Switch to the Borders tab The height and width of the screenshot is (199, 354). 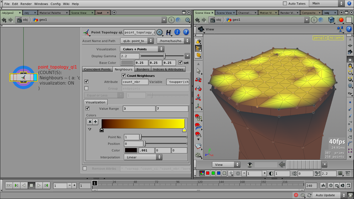(x=143, y=69)
